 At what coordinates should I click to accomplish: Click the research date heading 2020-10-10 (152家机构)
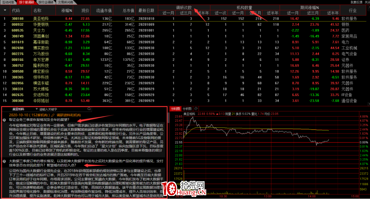click(x=29, y=115)
